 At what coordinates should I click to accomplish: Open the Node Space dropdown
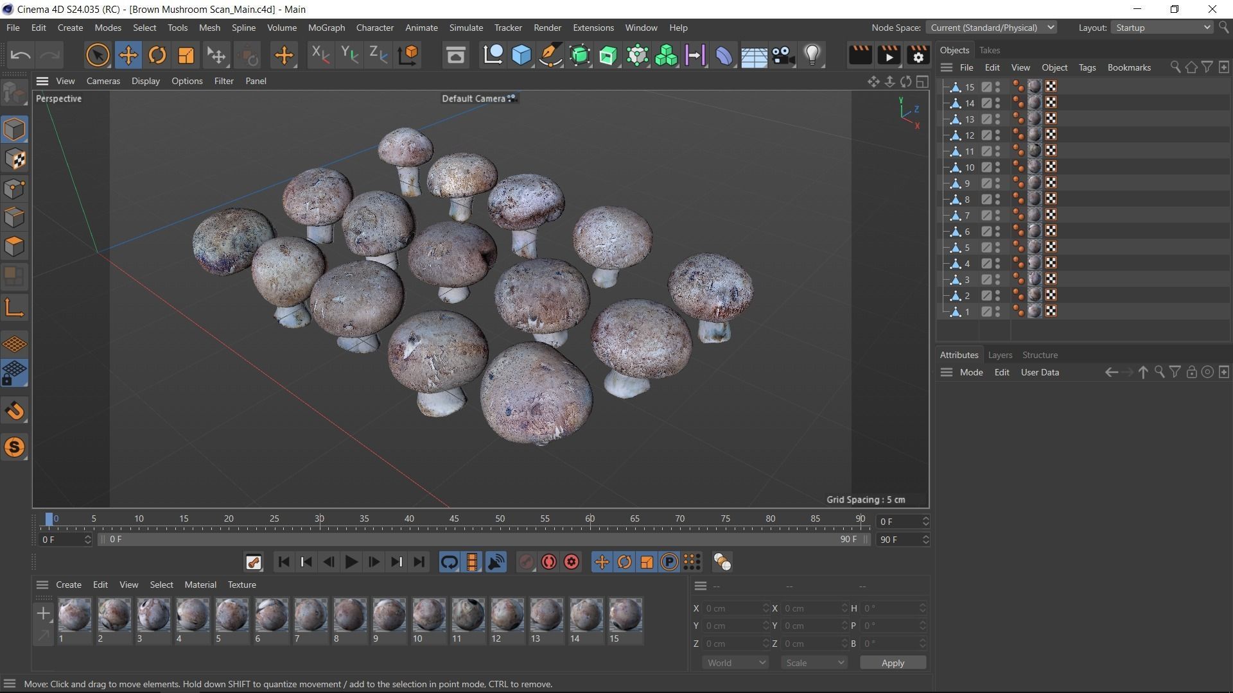(x=991, y=28)
